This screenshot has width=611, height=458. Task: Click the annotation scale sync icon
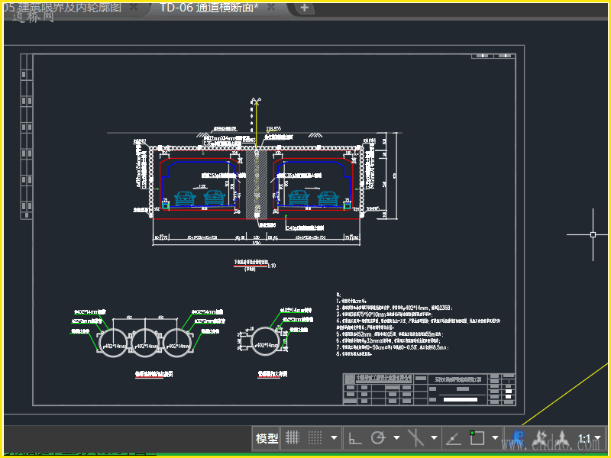click(562, 438)
